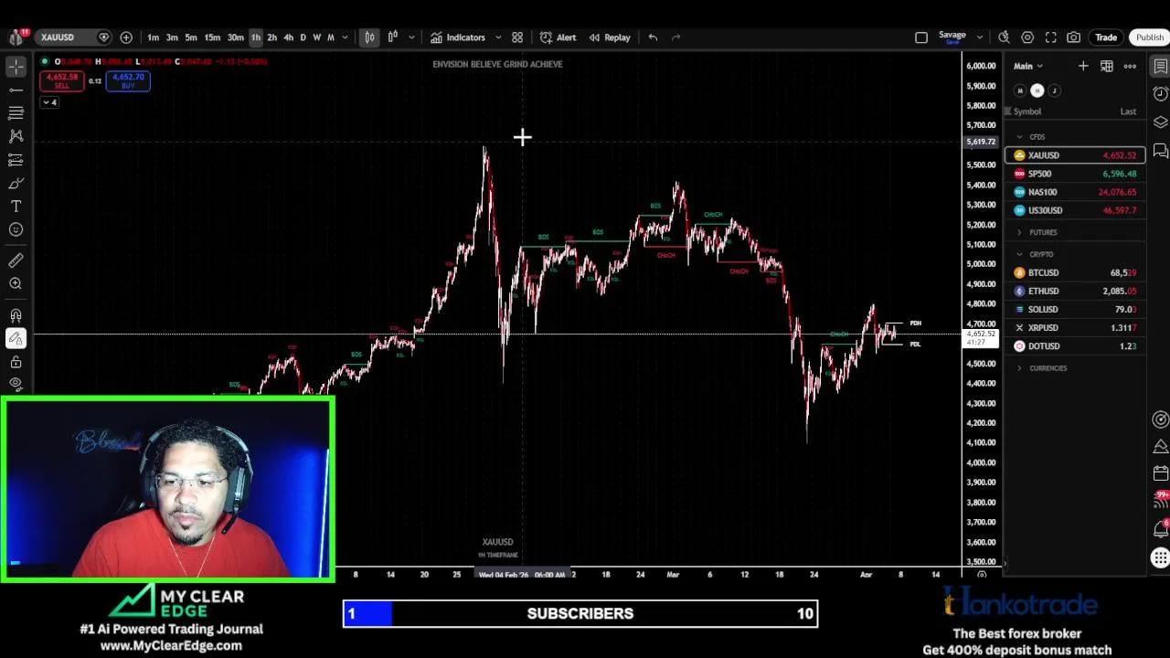
Task: Select the J flag filter circle
Action: pos(1054,90)
